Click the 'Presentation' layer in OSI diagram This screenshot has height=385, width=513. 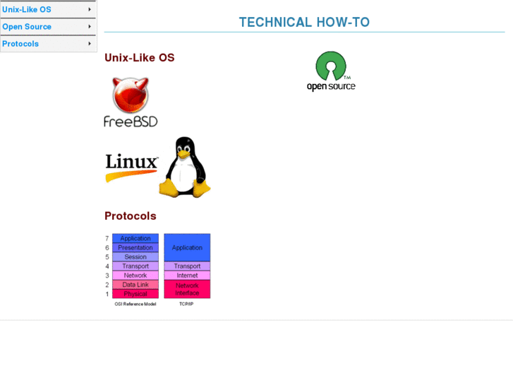point(135,248)
